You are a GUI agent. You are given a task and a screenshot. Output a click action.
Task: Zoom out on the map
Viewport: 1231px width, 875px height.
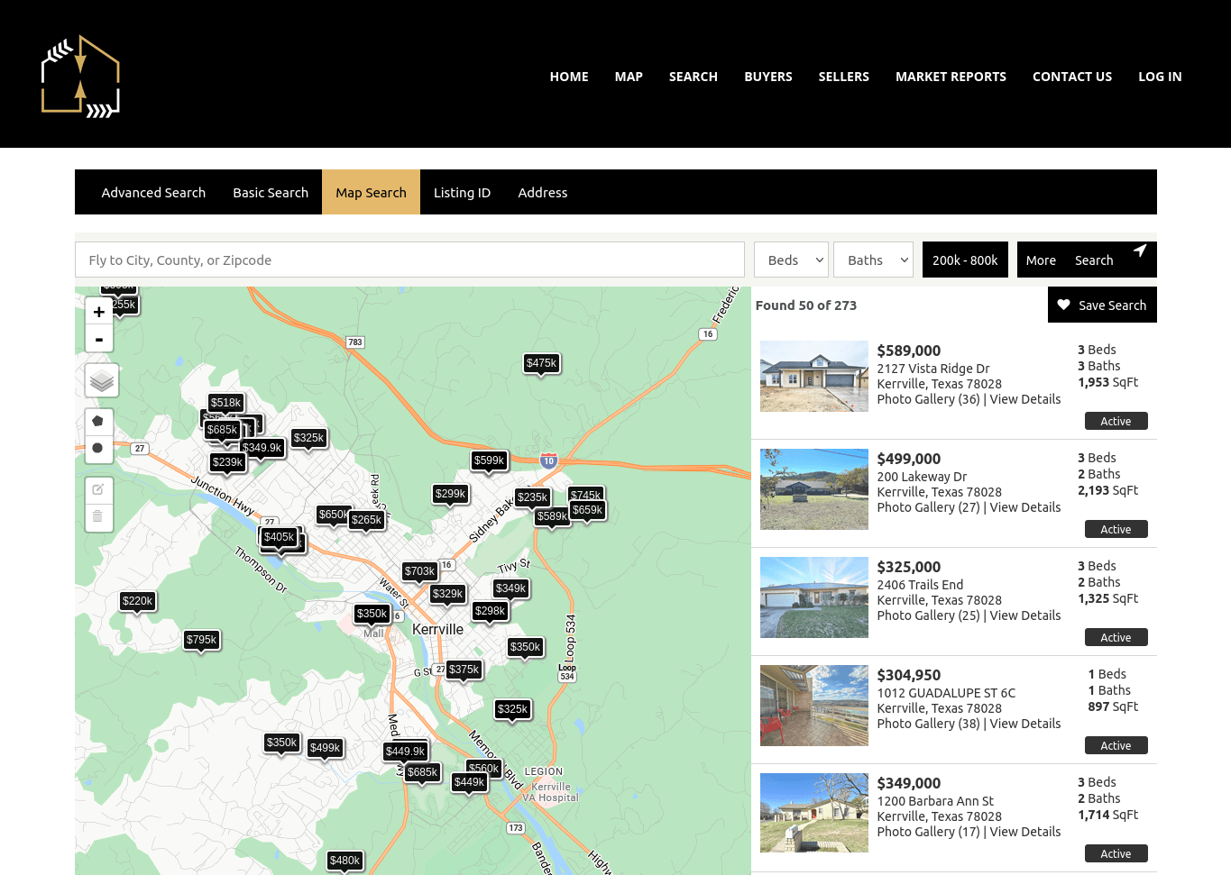(x=99, y=340)
